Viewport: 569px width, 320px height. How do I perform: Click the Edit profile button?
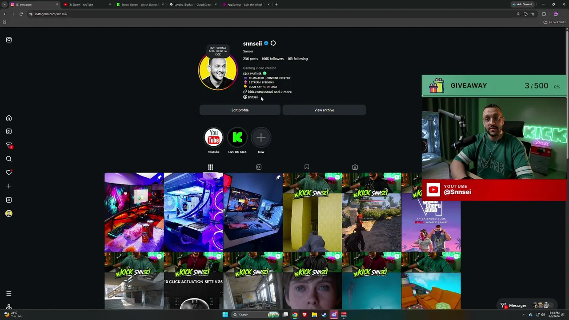coord(240,110)
